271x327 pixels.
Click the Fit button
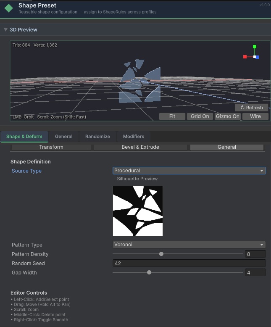pyautogui.click(x=172, y=116)
